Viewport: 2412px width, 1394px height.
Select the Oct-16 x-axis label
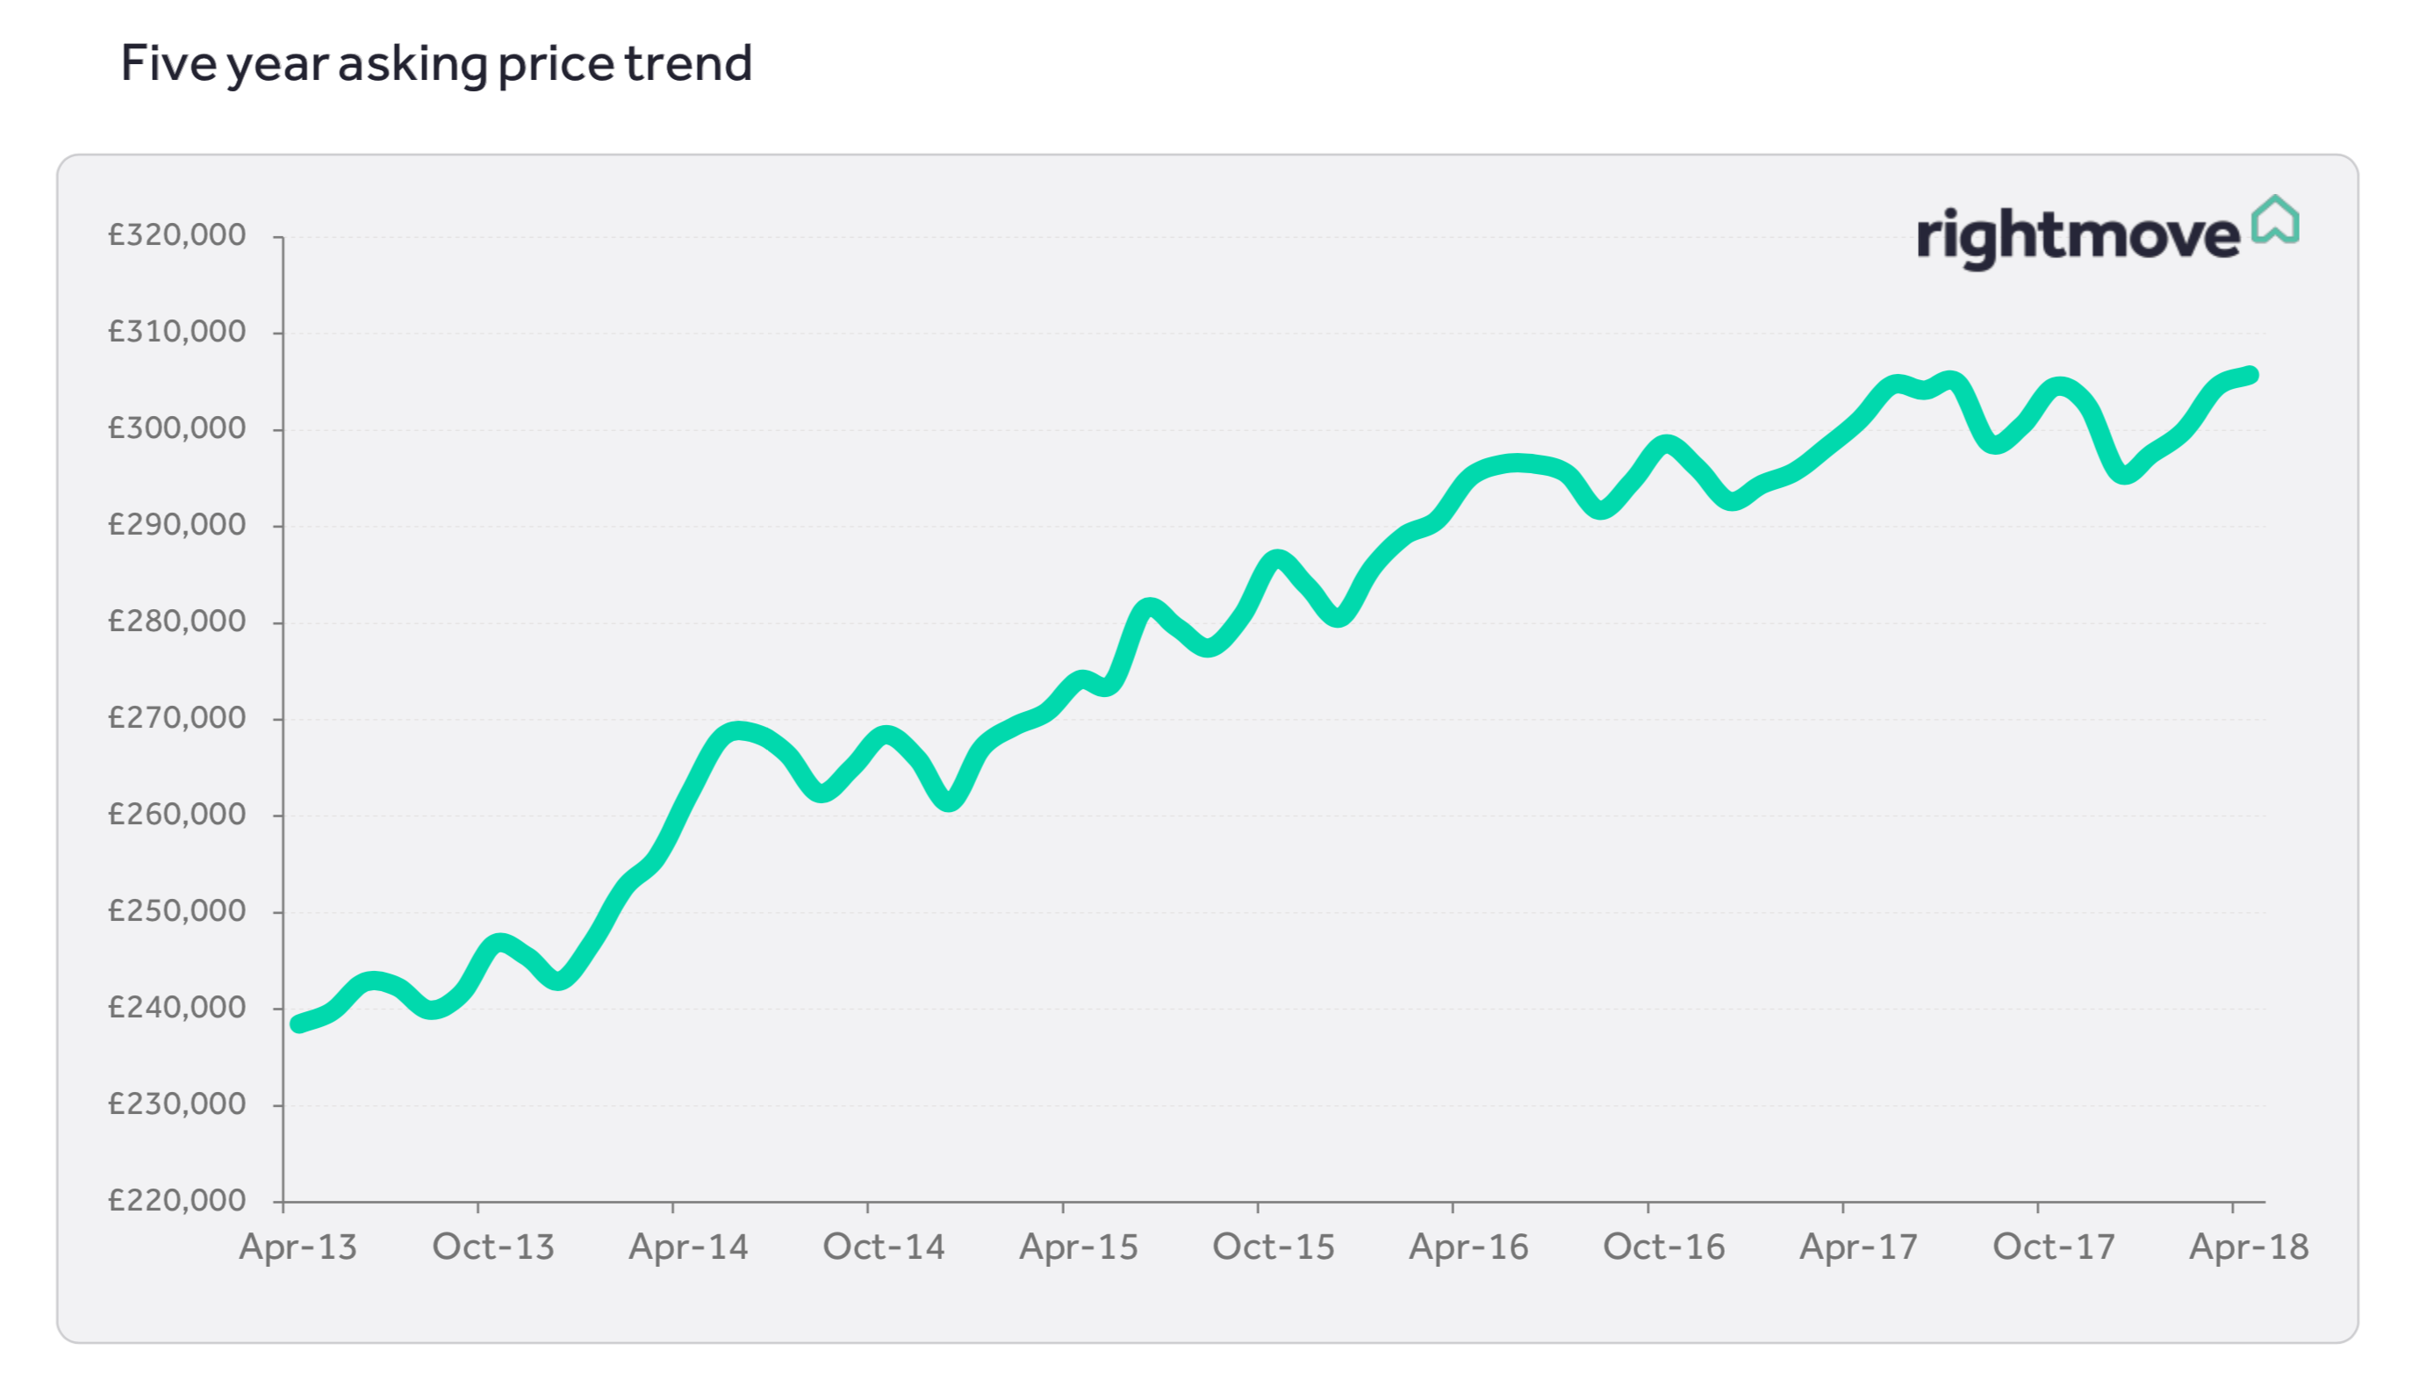(1663, 1247)
